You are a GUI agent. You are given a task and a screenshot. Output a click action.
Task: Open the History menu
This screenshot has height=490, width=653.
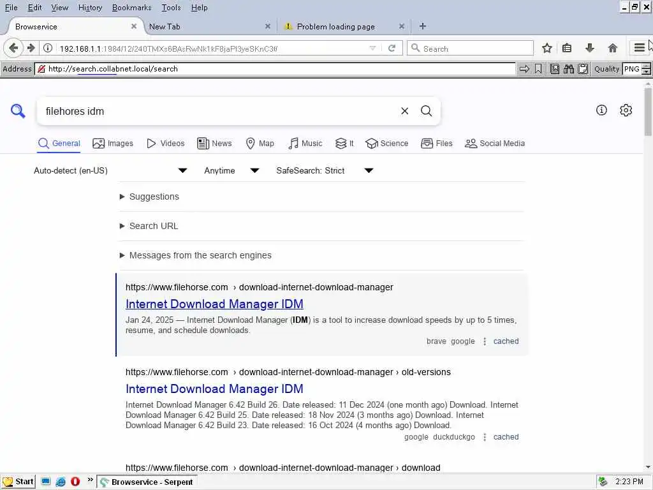[90, 8]
